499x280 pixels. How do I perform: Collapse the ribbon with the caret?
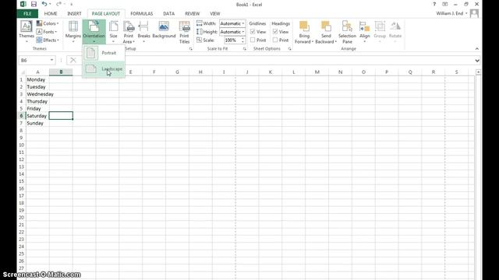(x=476, y=48)
